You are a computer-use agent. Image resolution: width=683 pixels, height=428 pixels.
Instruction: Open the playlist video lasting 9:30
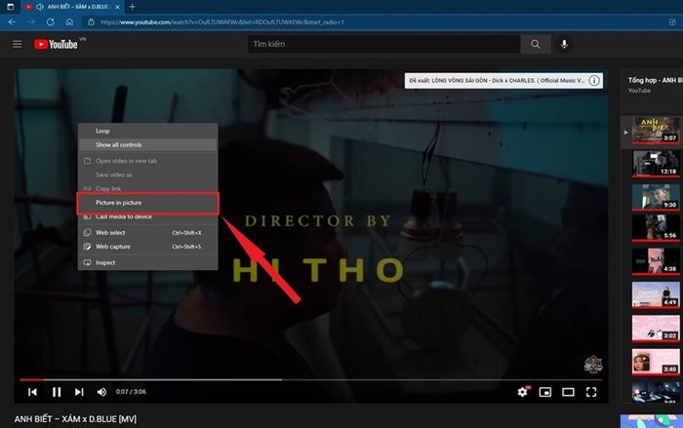tap(656, 197)
